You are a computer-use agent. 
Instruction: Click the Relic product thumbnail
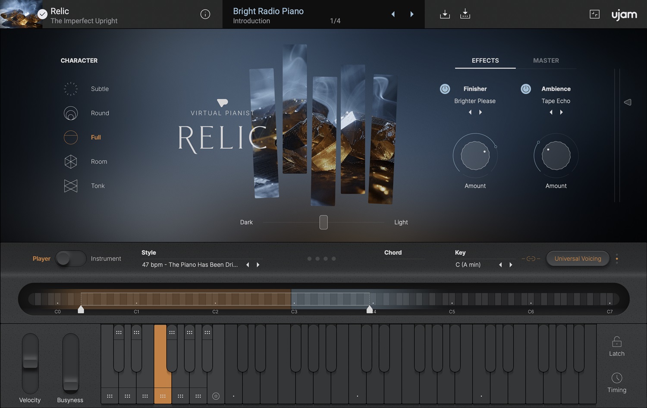21,14
